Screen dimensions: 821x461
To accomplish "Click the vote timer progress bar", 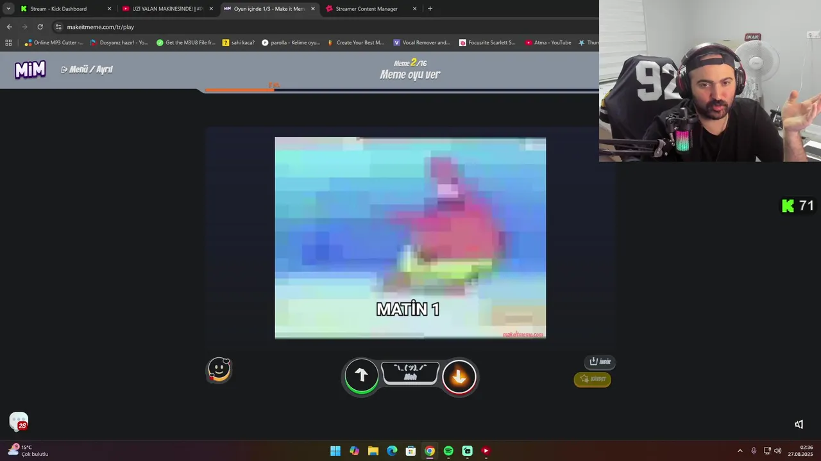I will click(402, 90).
